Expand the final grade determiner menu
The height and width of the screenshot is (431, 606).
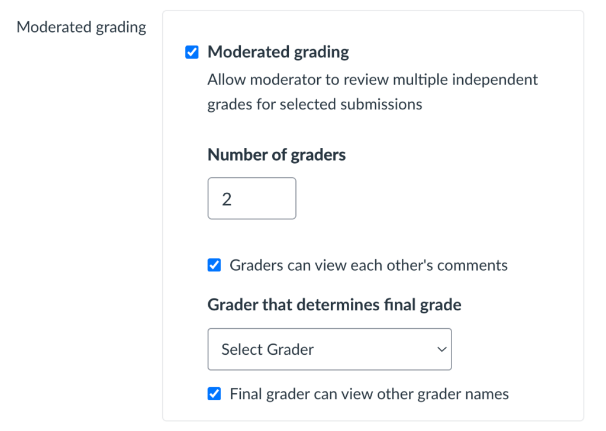(329, 349)
